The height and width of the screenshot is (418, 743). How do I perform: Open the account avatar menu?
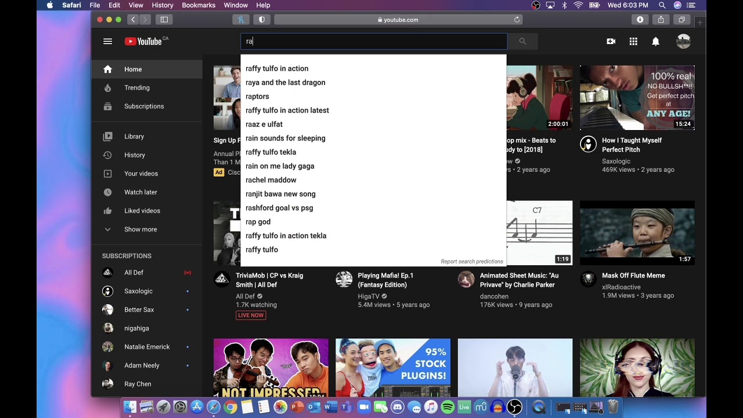683,41
